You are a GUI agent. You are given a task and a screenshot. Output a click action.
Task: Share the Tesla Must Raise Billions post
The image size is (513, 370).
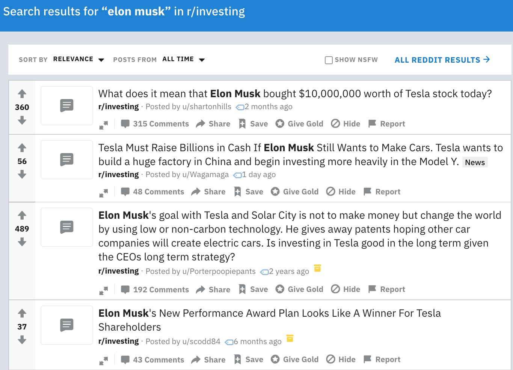click(x=208, y=192)
